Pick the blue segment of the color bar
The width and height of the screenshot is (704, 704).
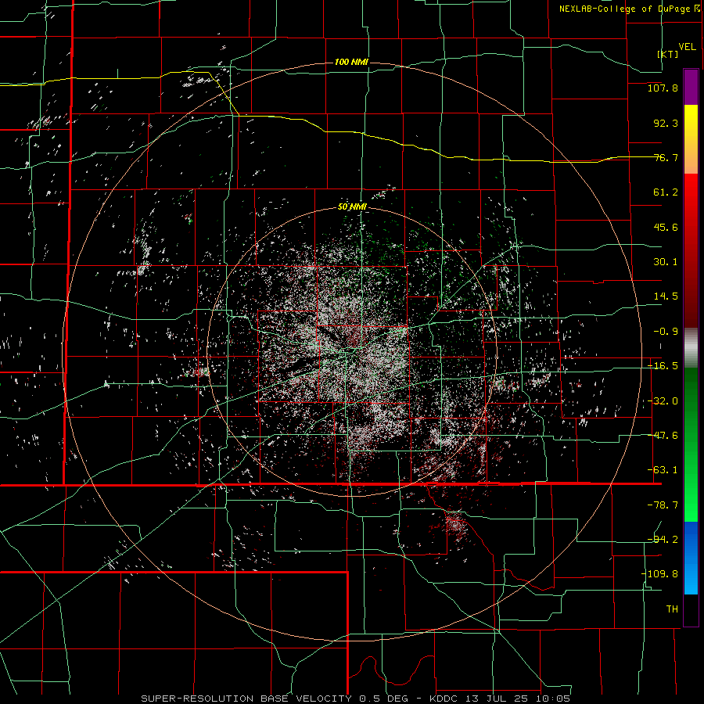691,558
